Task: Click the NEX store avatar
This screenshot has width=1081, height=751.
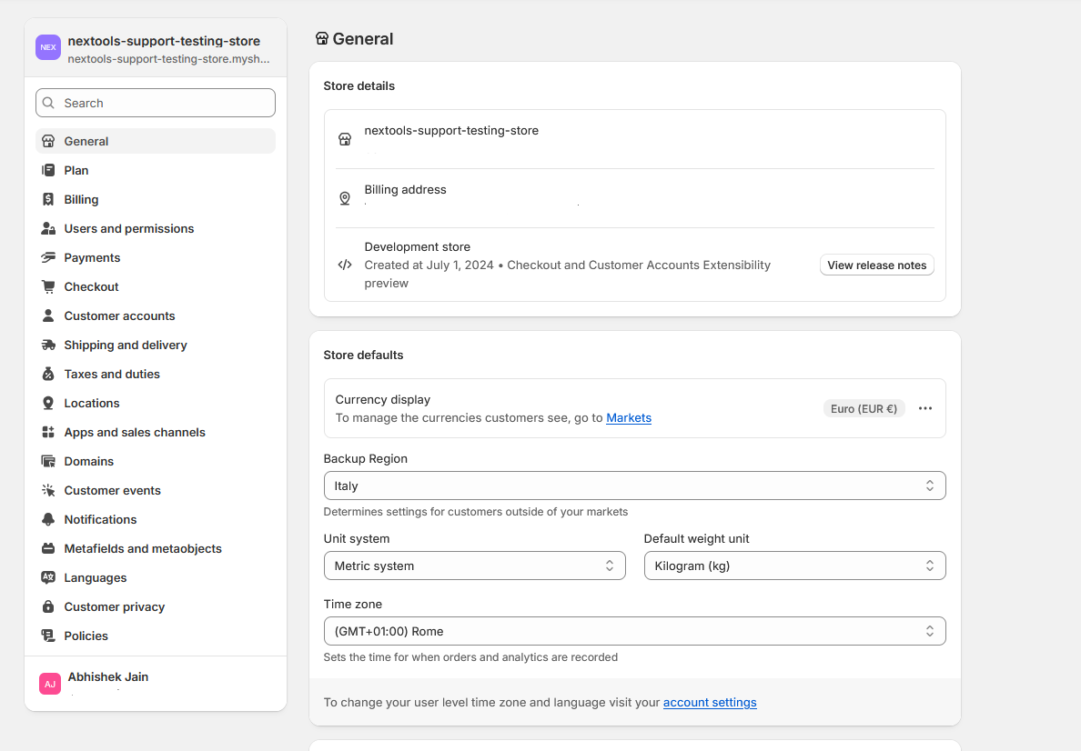Action: (x=48, y=47)
